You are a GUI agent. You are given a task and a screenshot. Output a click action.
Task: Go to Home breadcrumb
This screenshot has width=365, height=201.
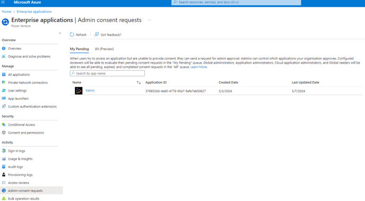pos(6,11)
